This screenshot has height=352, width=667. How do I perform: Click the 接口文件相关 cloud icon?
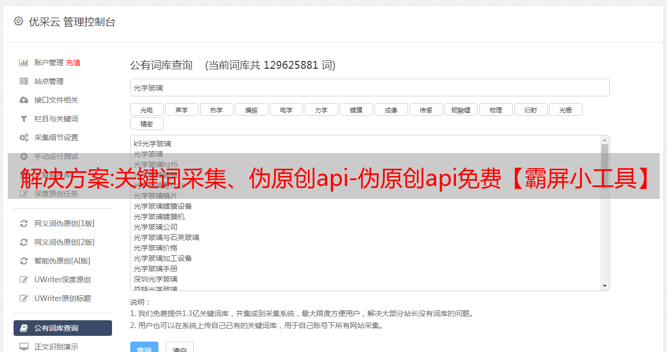click(24, 100)
